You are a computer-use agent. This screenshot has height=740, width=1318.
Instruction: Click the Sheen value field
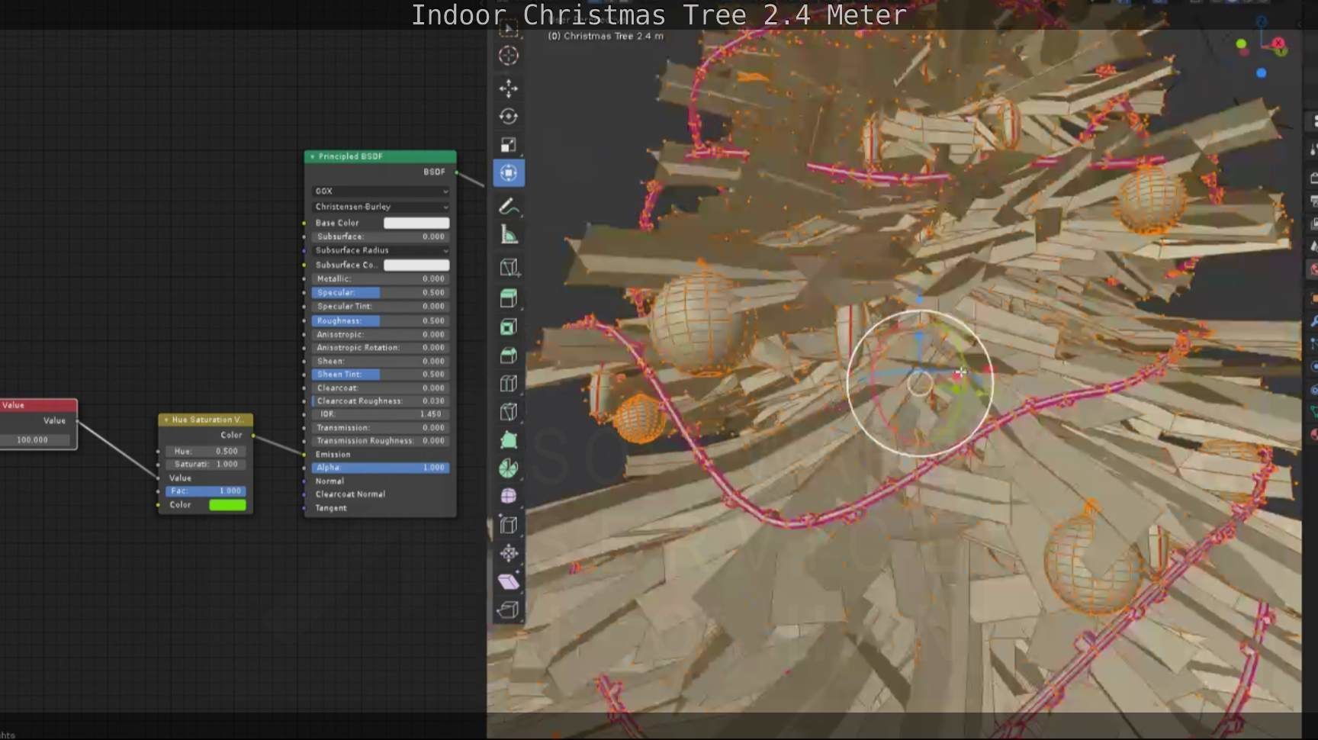pos(381,362)
